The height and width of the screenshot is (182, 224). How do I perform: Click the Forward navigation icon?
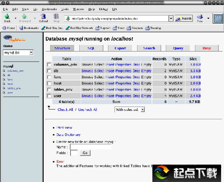tap(24, 16)
